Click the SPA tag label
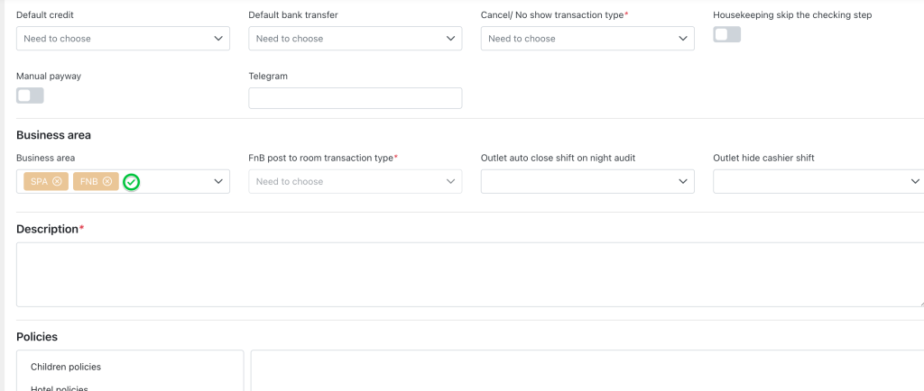The image size is (924, 391). 39,182
